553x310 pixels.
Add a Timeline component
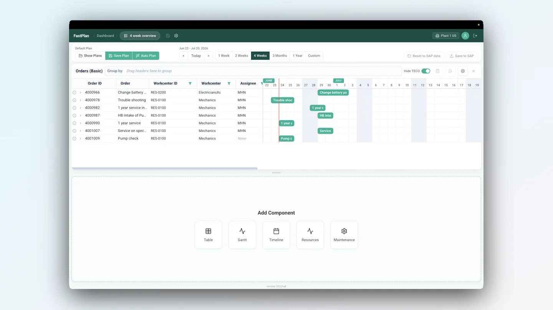click(x=276, y=235)
